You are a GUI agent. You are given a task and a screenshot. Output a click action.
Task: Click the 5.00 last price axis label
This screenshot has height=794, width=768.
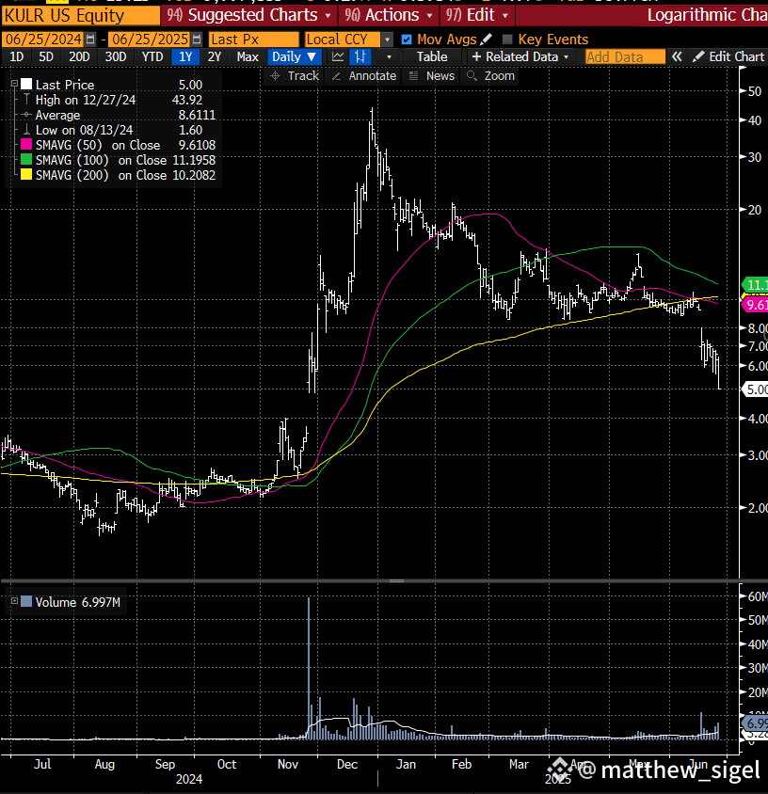point(756,389)
